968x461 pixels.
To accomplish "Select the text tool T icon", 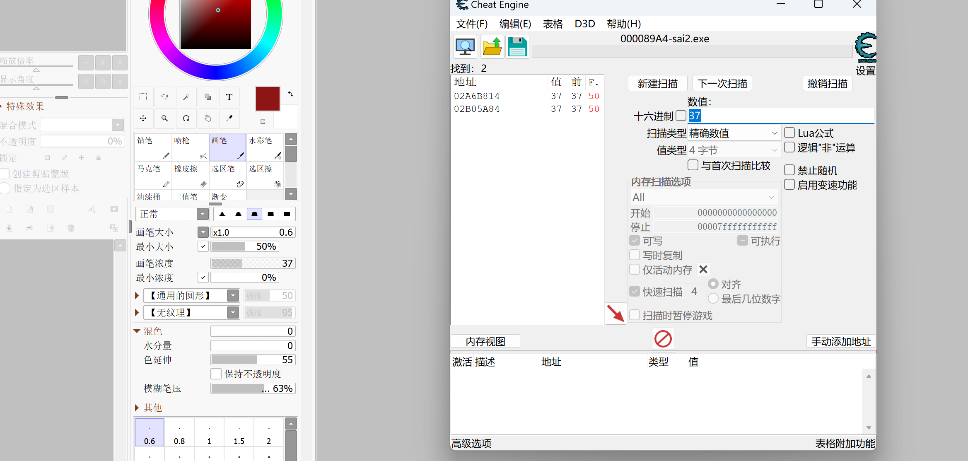I will pyautogui.click(x=229, y=97).
